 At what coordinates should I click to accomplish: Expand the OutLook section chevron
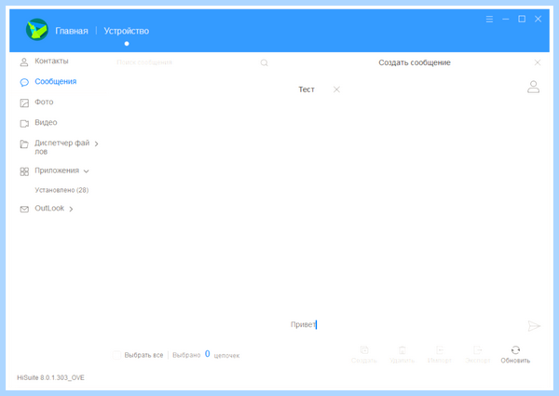point(71,209)
